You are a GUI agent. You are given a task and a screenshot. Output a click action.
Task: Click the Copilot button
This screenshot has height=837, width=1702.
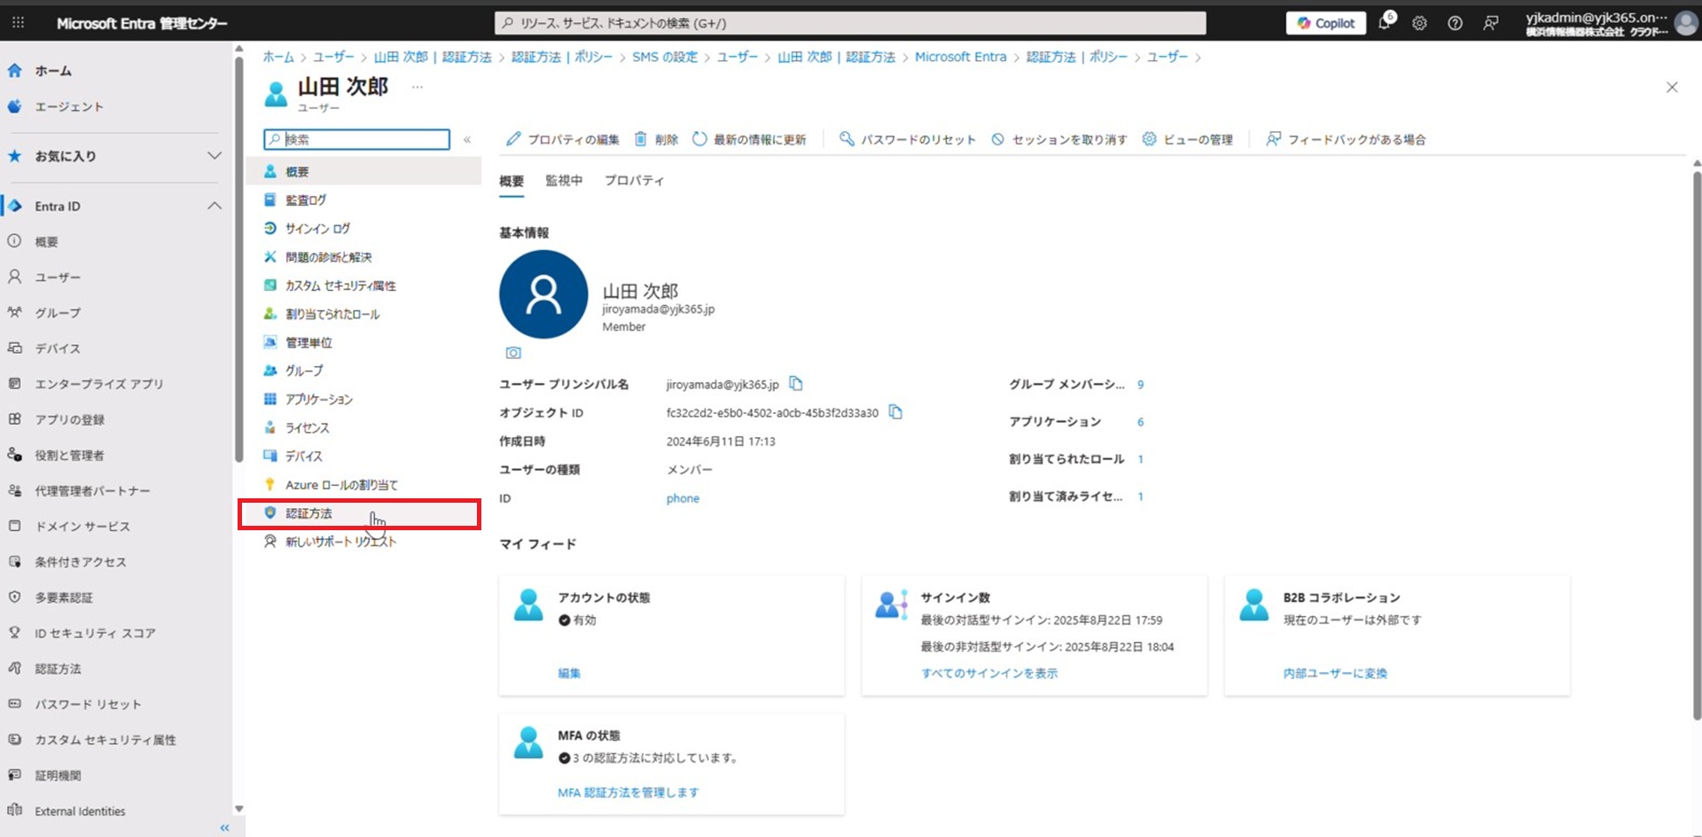(x=1325, y=23)
